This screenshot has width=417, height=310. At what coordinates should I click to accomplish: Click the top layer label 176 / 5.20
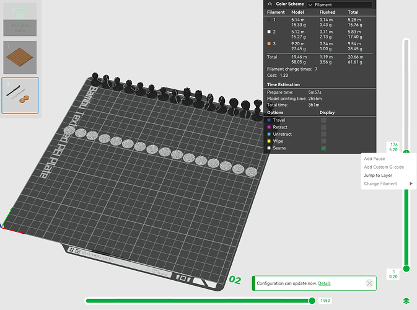393,147
